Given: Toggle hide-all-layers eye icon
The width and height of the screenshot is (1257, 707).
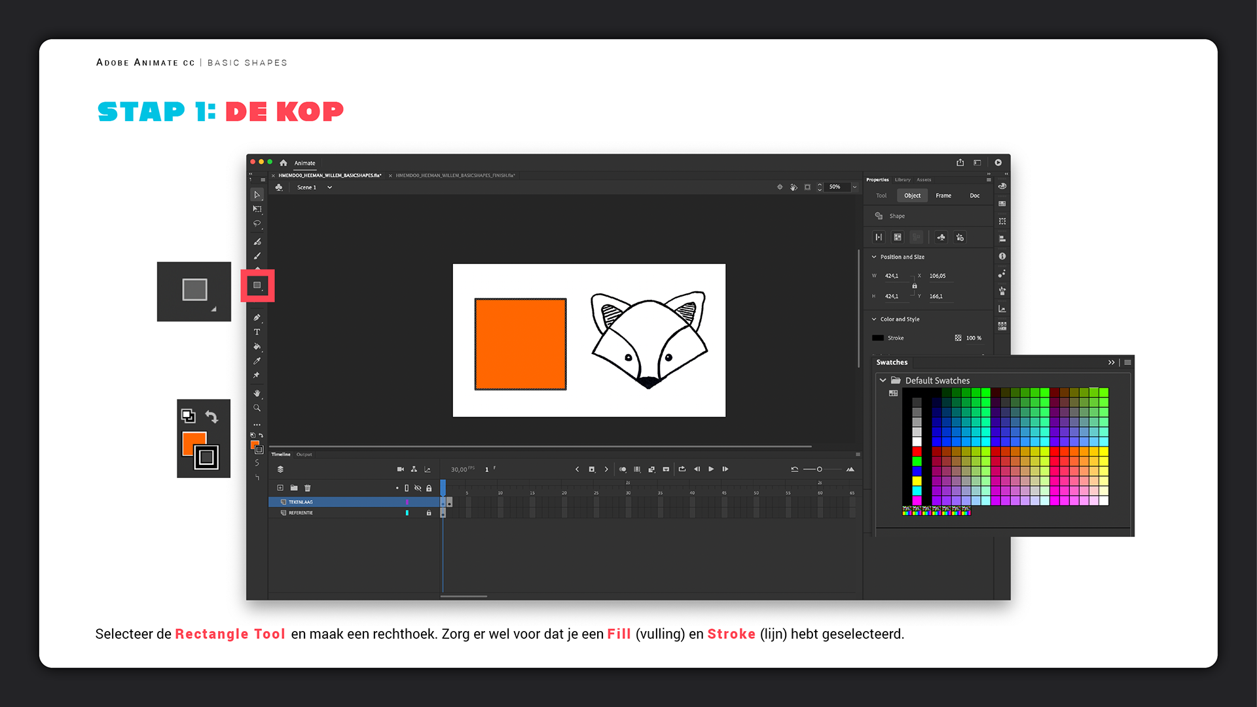Looking at the screenshot, I should (418, 488).
